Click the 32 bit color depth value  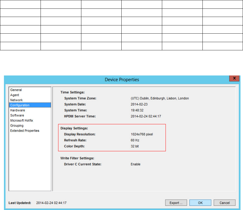click(x=135, y=146)
